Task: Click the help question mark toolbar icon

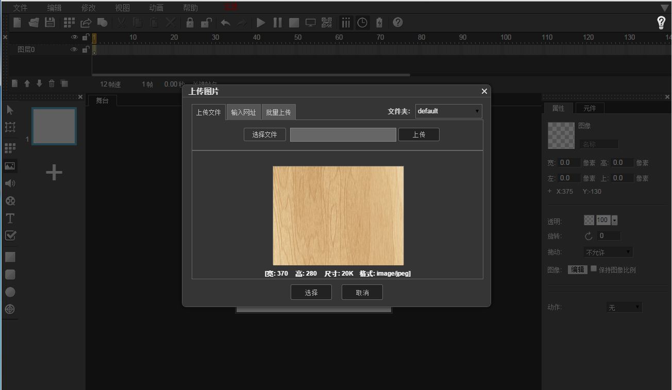Action: [x=397, y=23]
